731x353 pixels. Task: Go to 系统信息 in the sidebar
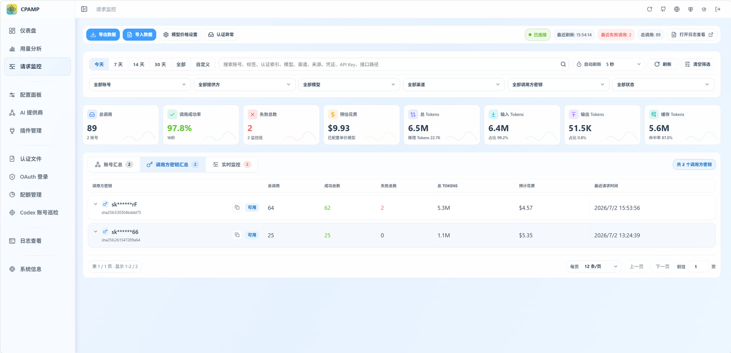pyautogui.click(x=37, y=269)
